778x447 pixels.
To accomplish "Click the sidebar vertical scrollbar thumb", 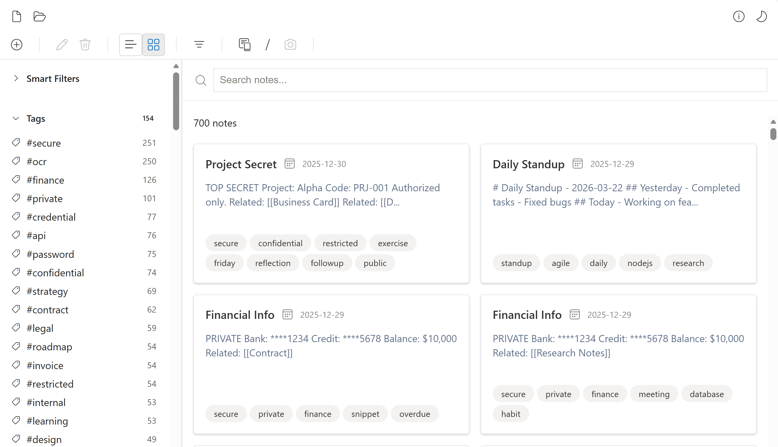I will pyautogui.click(x=176, y=101).
